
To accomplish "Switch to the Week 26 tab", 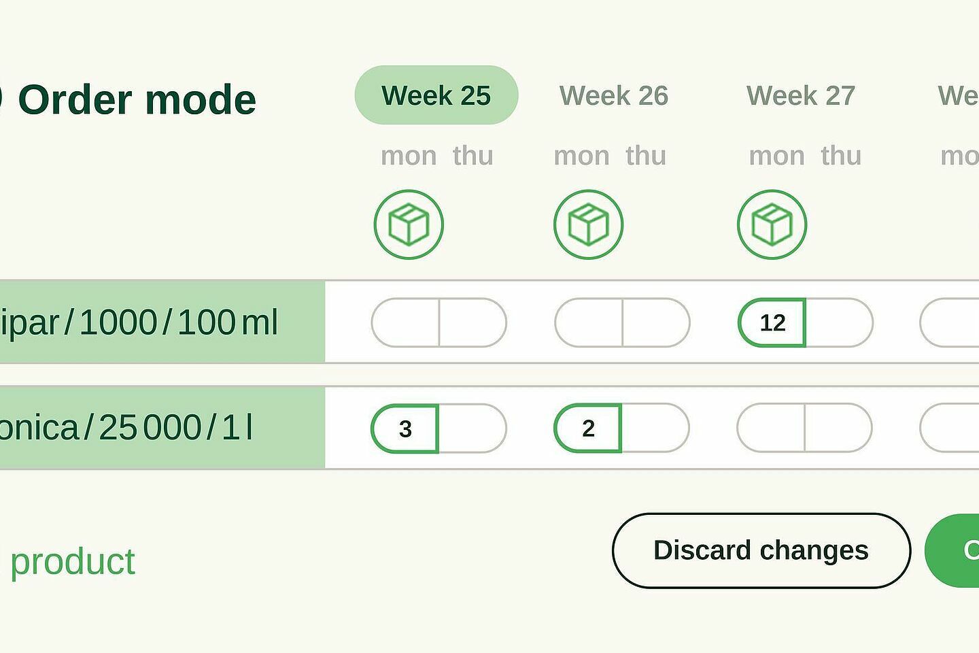I will pyautogui.click(x=614, y=96).
